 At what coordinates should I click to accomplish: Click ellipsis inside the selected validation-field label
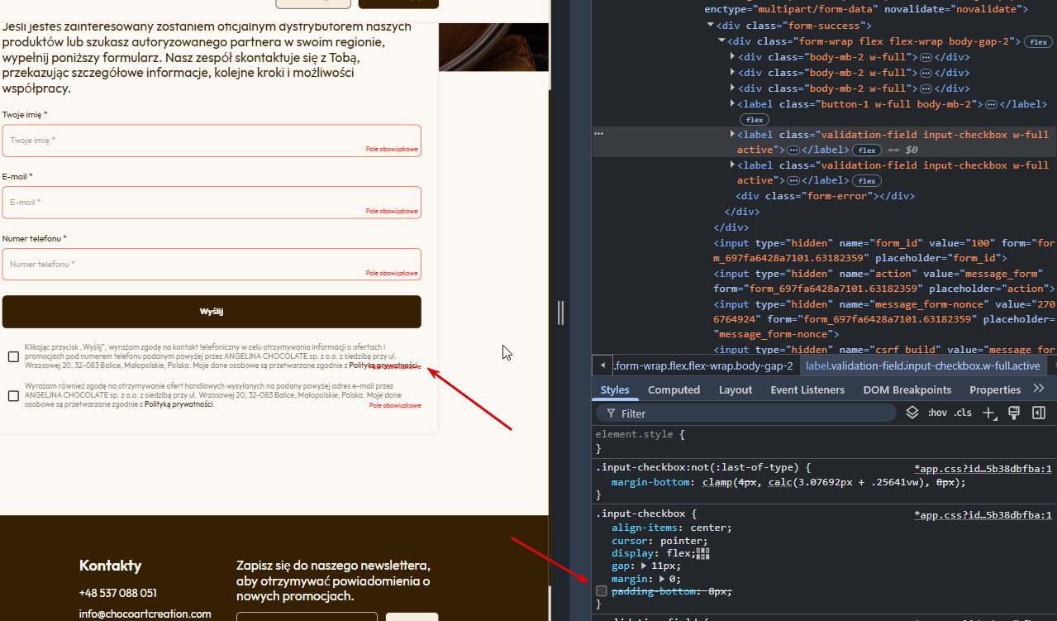point(793,150)
